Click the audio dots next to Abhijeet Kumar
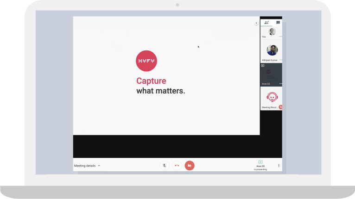Screen dimensions: 355x199 click(x=281, y=60)
